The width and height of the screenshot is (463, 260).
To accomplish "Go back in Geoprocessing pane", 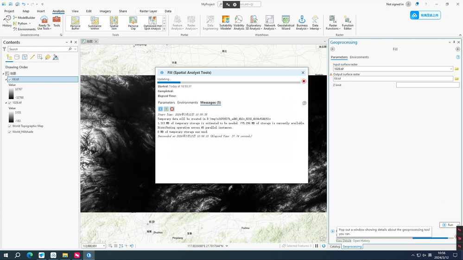I will (333, 49).
